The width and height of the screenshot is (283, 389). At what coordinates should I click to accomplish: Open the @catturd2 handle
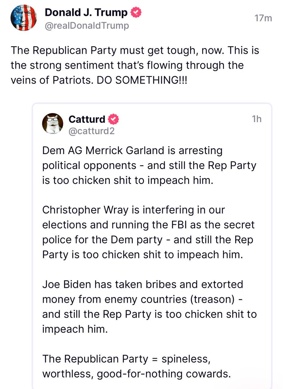pyautogui.click(x=92, y=131)
